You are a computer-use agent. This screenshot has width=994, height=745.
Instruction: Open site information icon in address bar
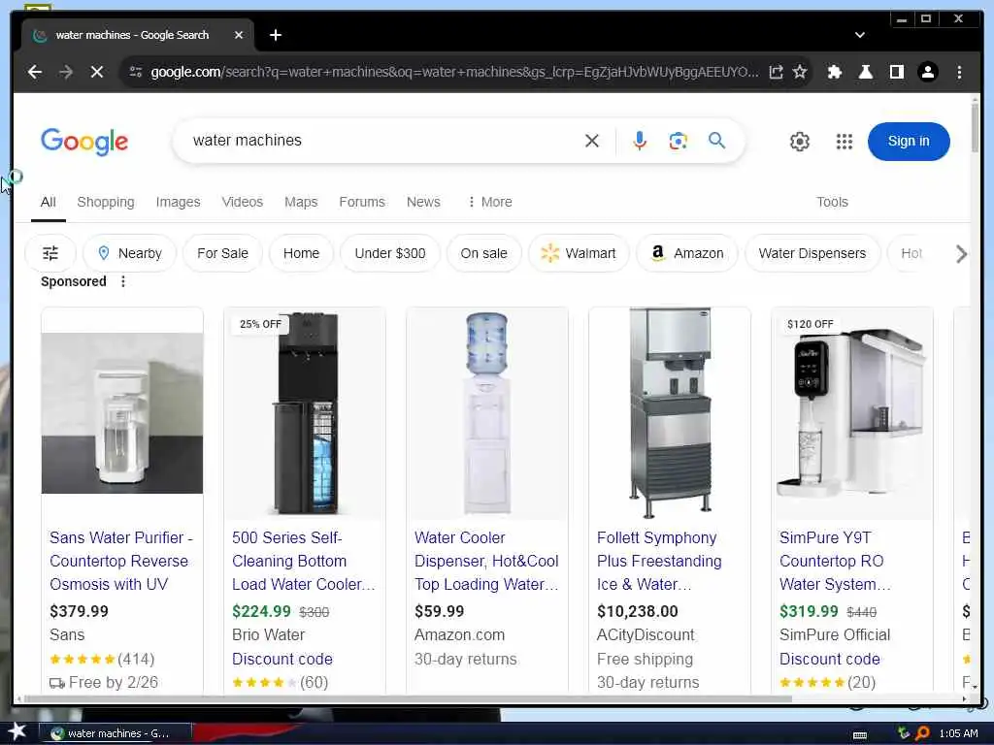click(x=136, y=72)
